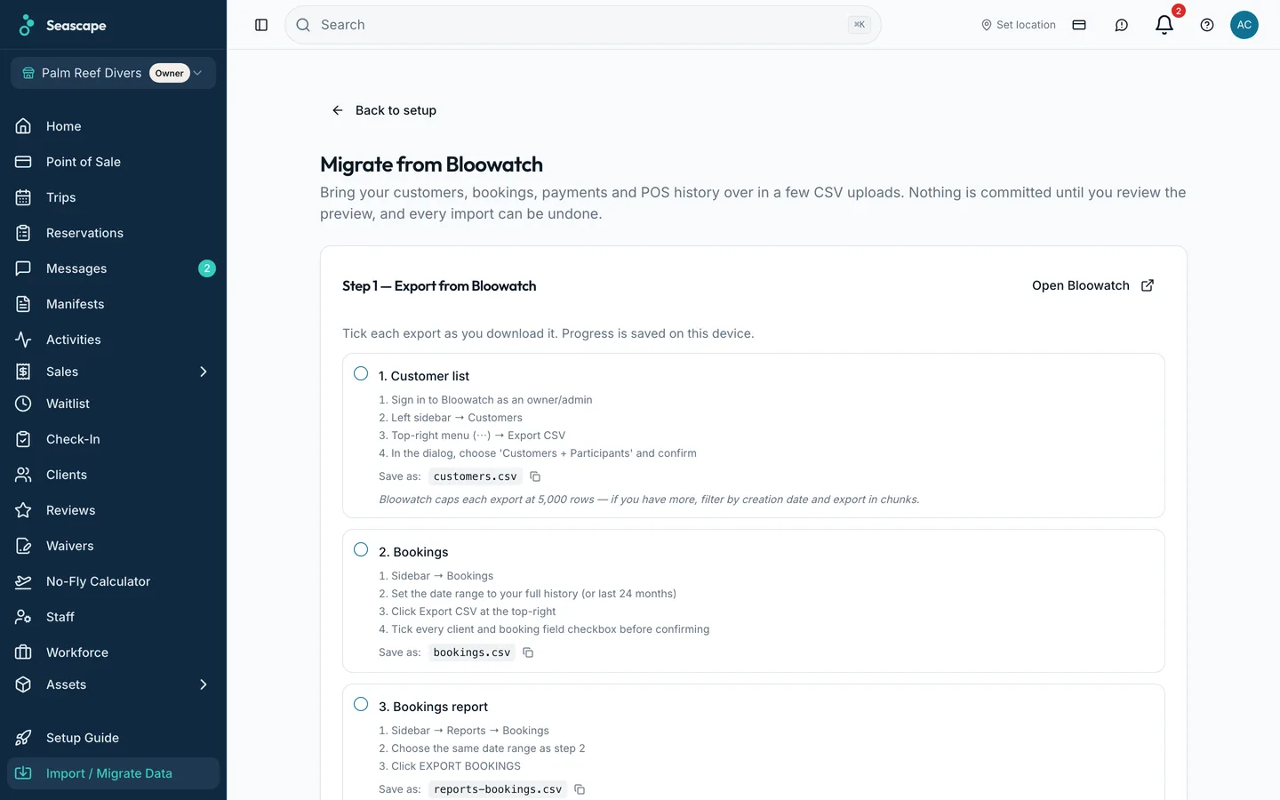1280x800 pixels.
Task: Click the external link icon next to Open Bloowatch
Action: pyautogui.click(x=1148, y=285)
